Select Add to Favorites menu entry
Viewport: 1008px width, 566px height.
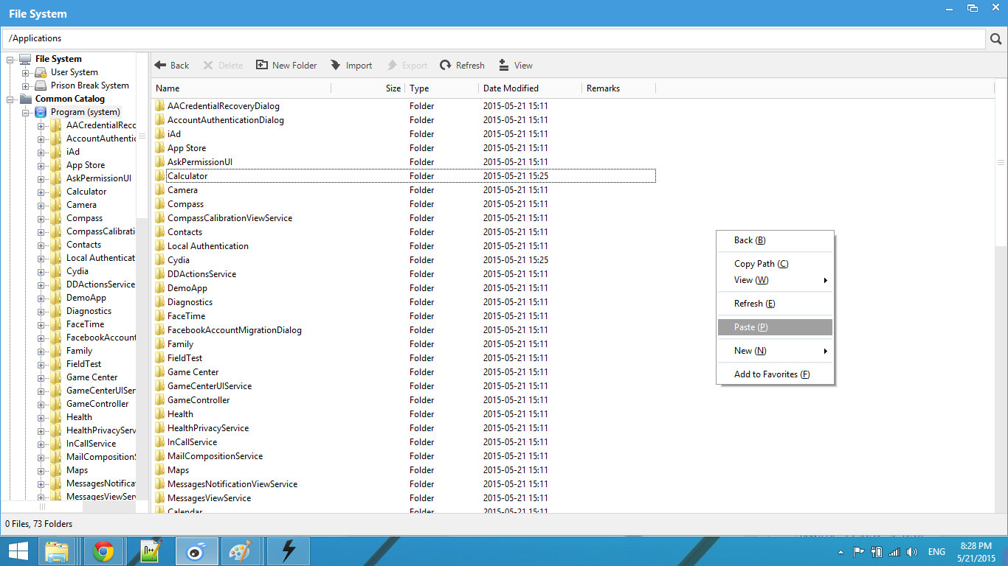tap(771, 374)
